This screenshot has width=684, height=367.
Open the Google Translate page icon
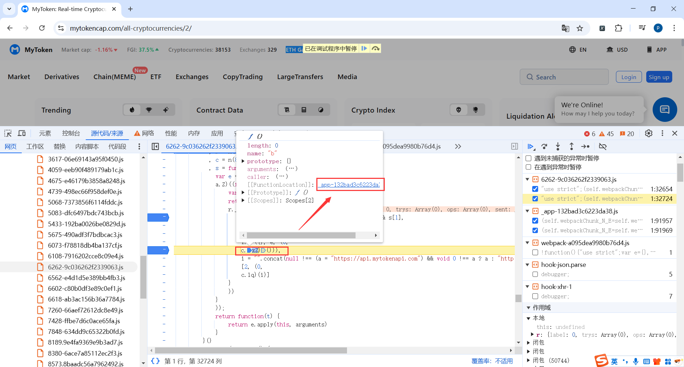[565, 28]
